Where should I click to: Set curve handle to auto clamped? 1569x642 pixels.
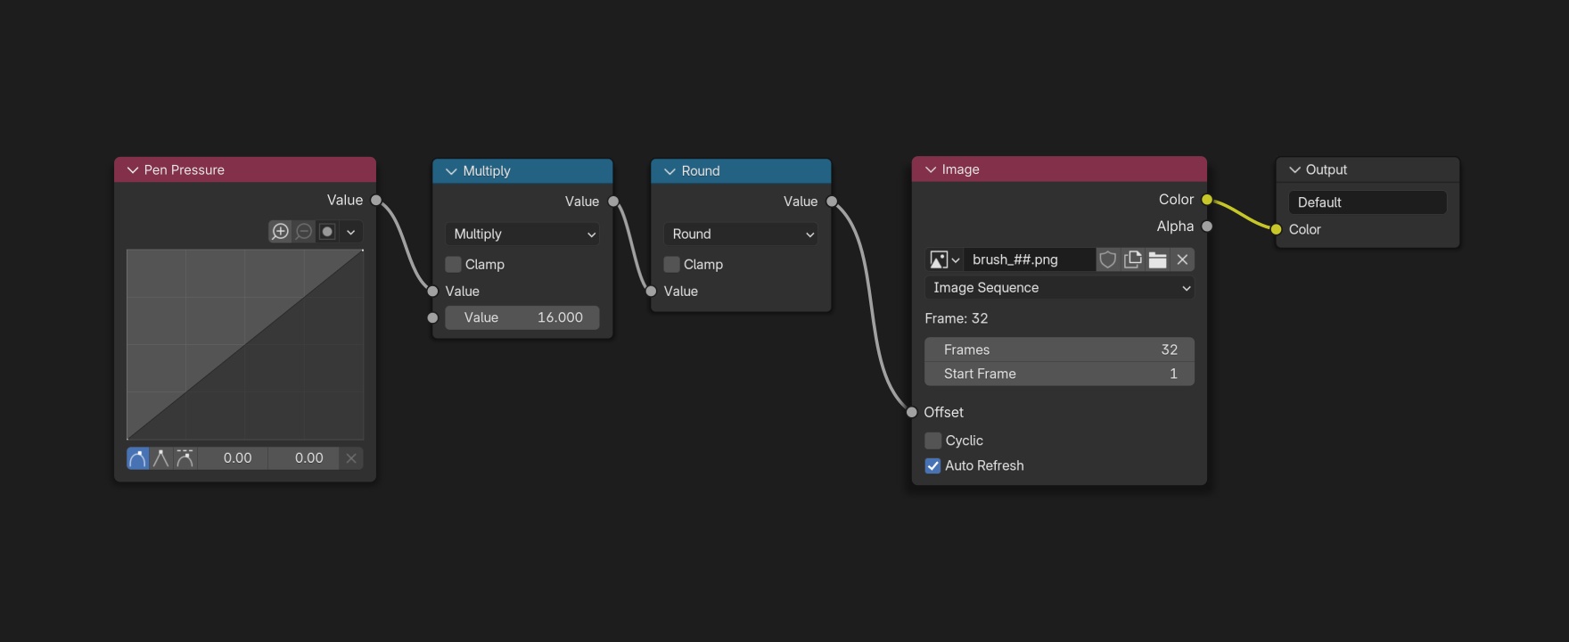pyautogui.click(x=185, y=458)
